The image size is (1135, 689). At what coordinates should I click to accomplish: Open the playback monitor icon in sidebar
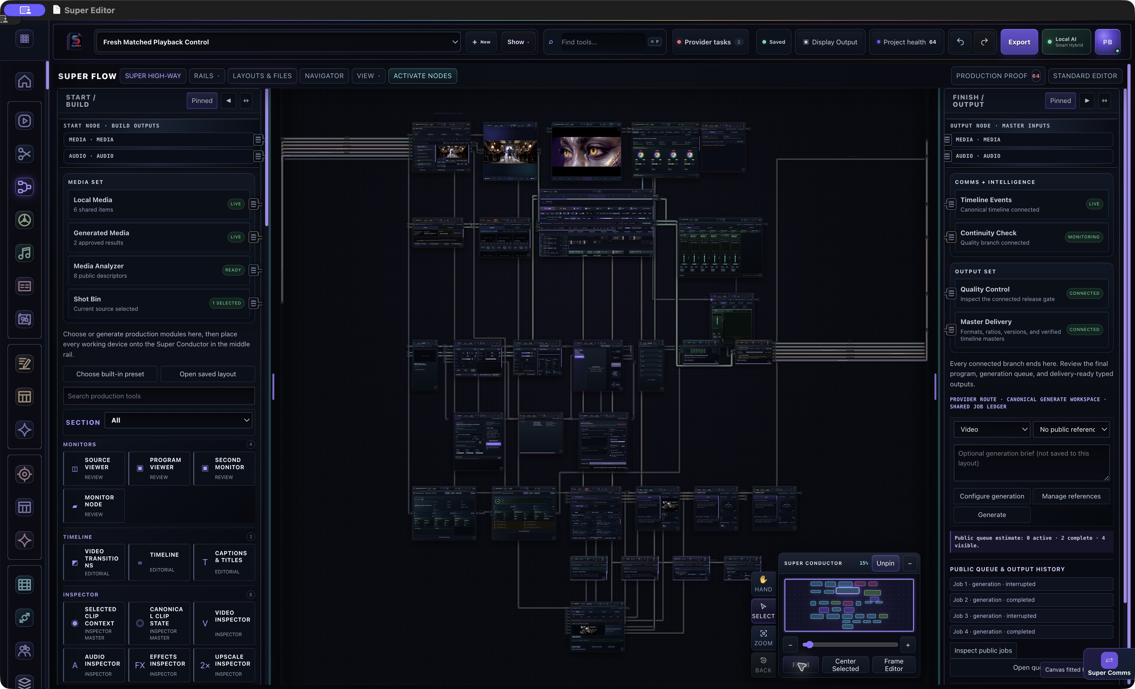[x=24, y=121]
